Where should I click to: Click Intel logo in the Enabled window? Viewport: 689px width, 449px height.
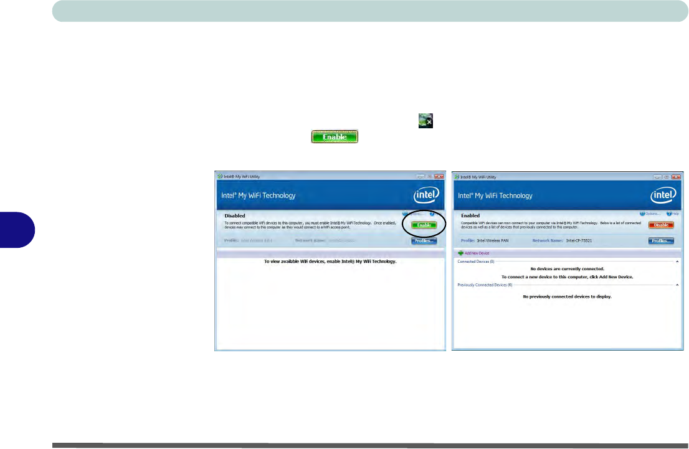click(x=663, y=195)
